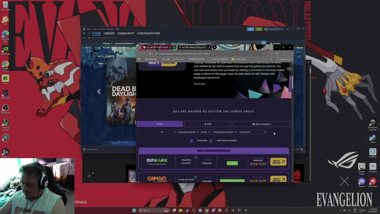Click the Chrome icon in the taskbar

(207, 210)
